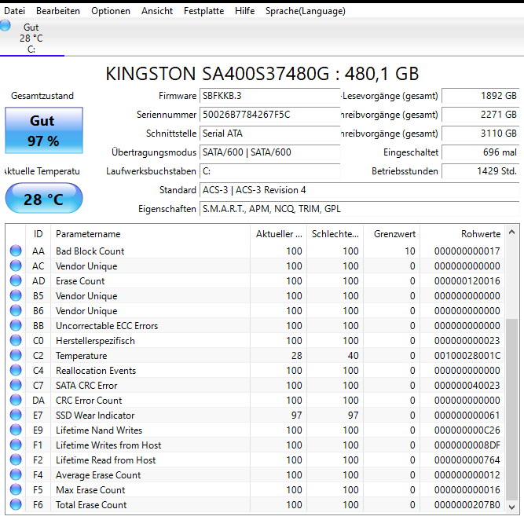Click status orb for CRC Error Count
Screen dimensions: 524x520
pos(16,400)
